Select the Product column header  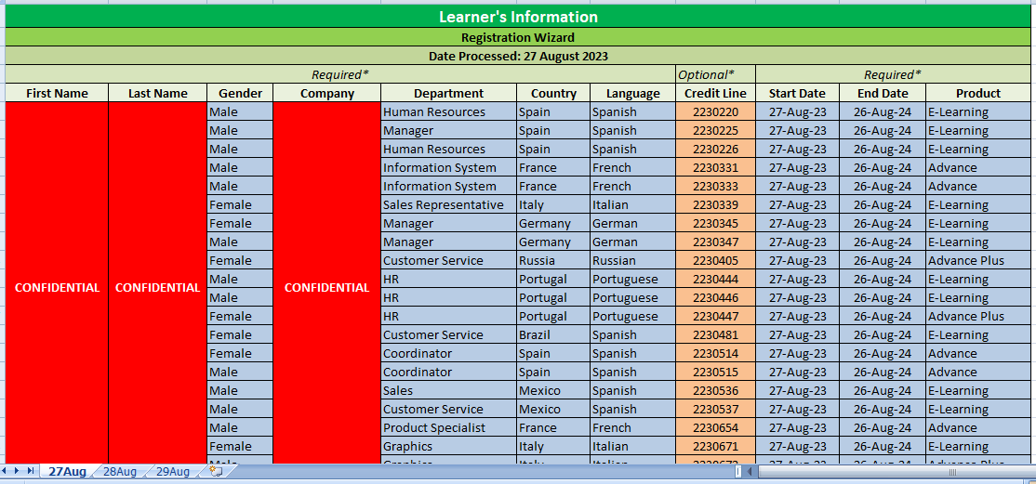point(978,93)
